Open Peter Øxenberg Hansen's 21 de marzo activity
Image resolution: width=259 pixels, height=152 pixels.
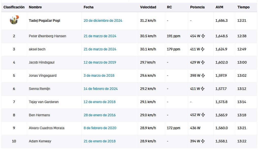click(x=100, y=36)
